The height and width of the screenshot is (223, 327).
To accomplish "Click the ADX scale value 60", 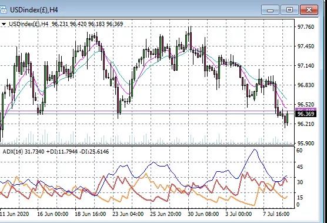I will [299, 151].
